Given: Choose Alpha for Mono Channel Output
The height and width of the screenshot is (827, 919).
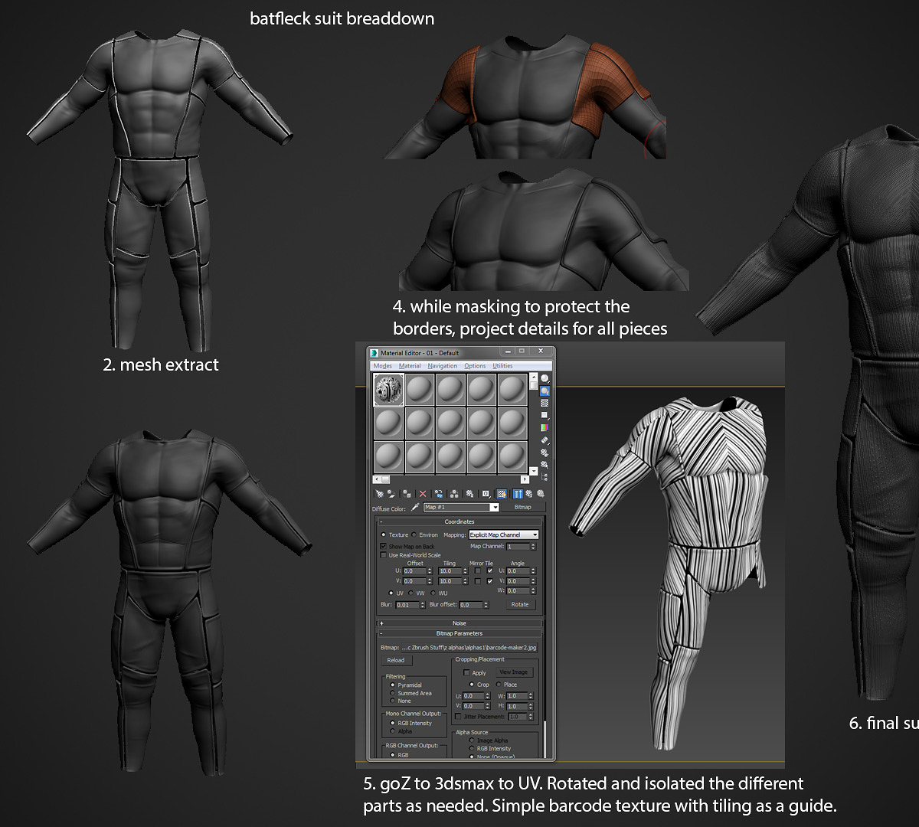Looking at the screenshot, I should point(392,731).
